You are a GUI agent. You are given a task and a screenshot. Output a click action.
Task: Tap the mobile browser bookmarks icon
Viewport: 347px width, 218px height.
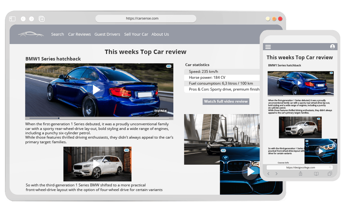(316, 174)
